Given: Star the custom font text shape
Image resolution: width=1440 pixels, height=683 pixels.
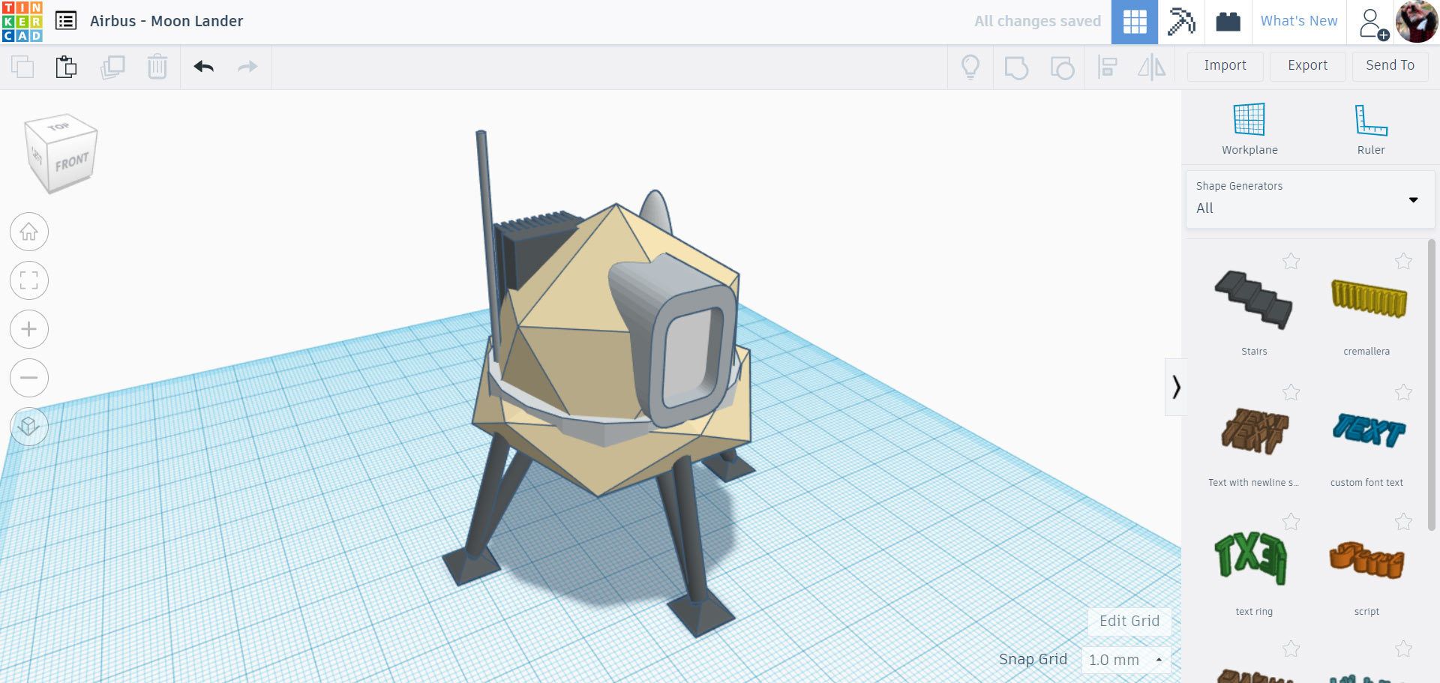Looking at the screenshot, I should 1403,392.
